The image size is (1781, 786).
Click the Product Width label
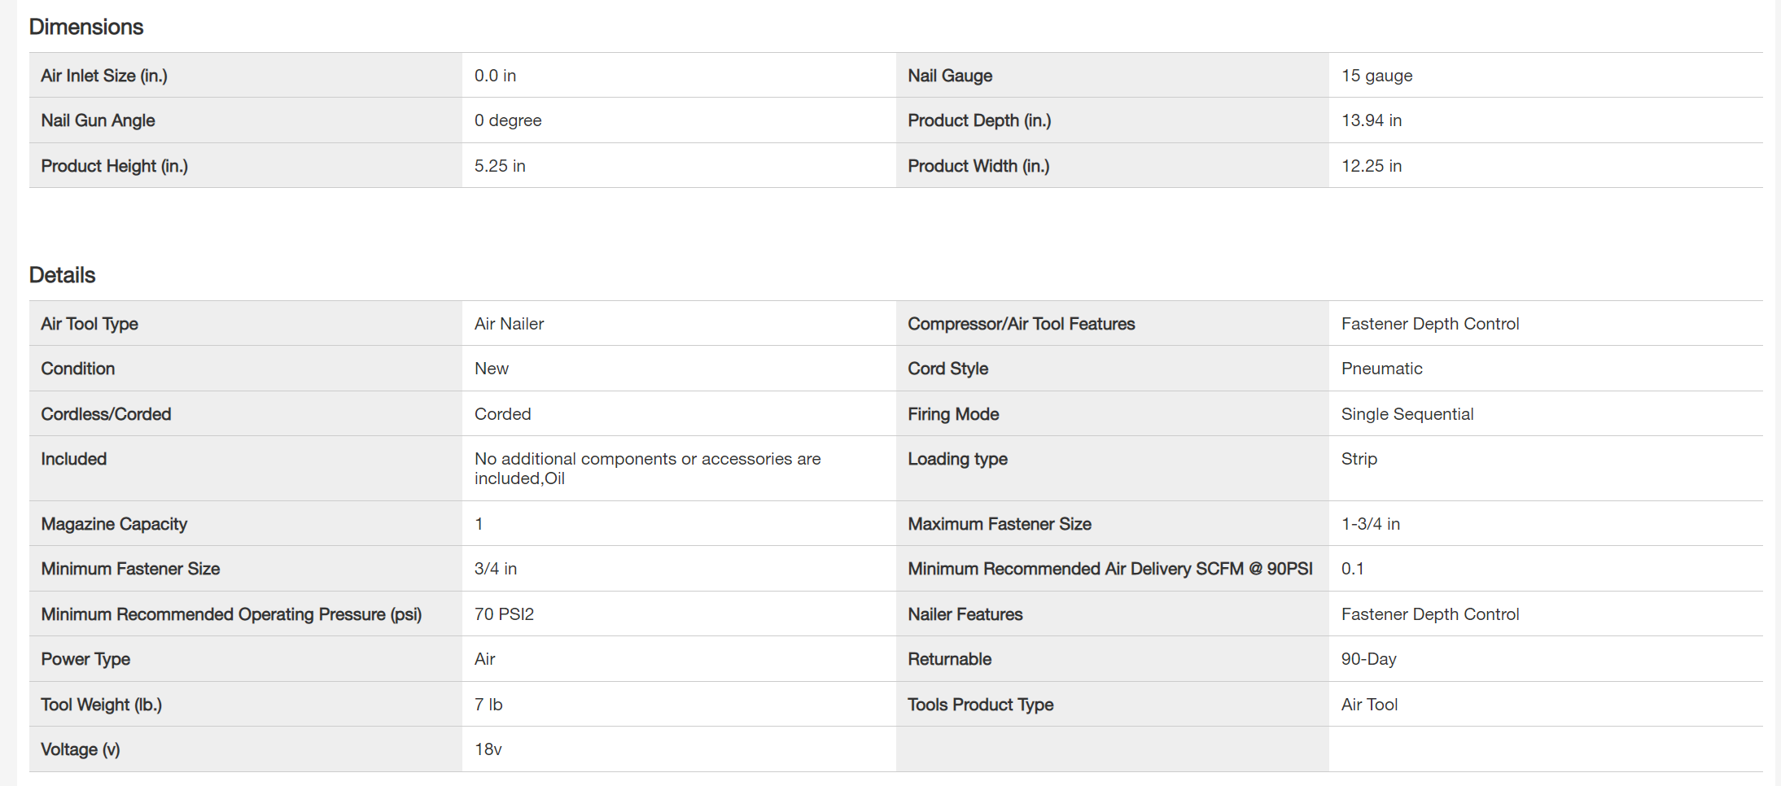click(x=978, y=166)
